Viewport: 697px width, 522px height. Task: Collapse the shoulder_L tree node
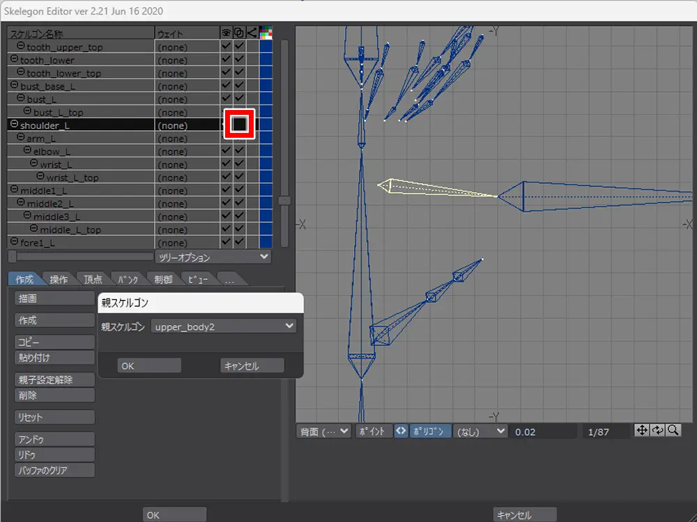click(x=14, y=125)
